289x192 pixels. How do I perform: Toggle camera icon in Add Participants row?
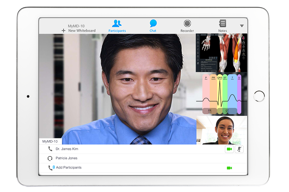point(229,168)
